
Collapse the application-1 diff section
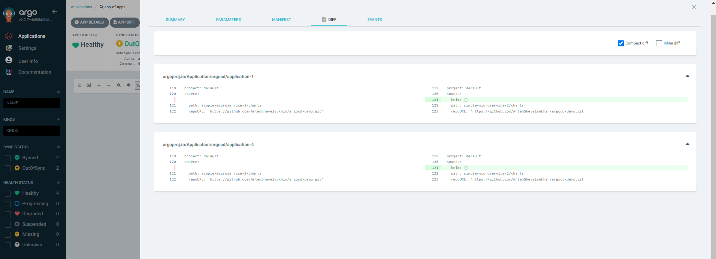(688, 76)
